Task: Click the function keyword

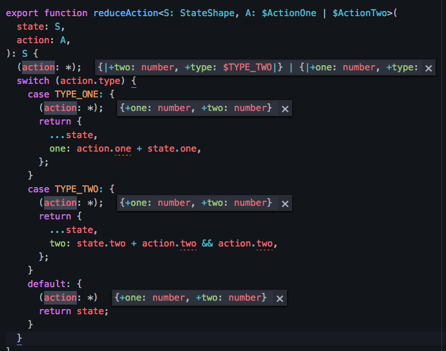Action: tap(66, 13)
